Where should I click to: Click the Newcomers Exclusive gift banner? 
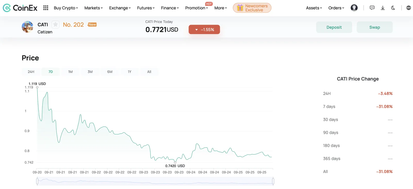252,8
